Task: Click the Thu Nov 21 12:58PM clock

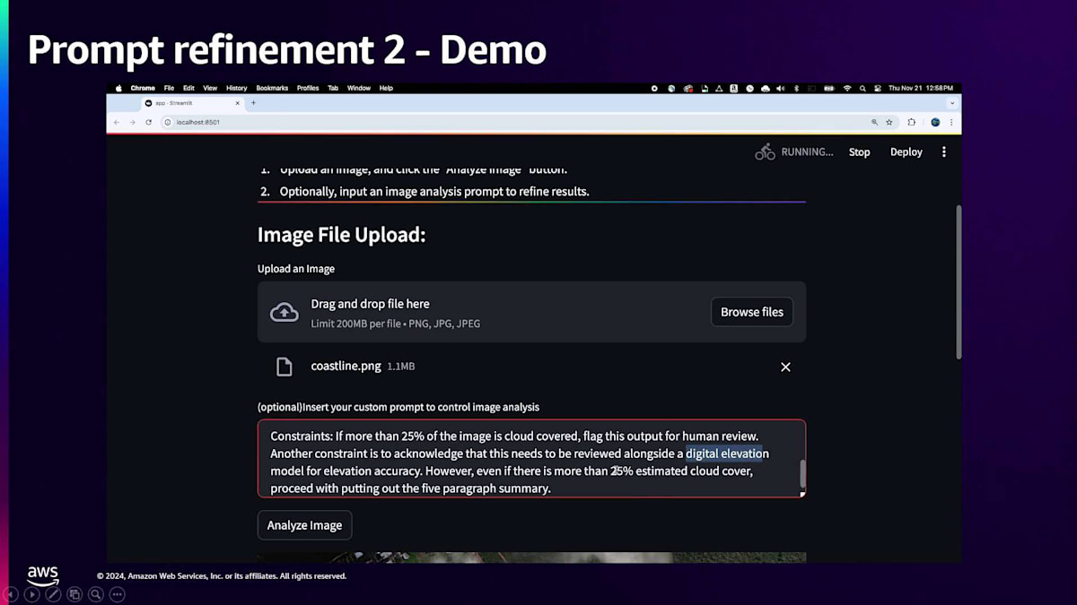Action: 921,88
